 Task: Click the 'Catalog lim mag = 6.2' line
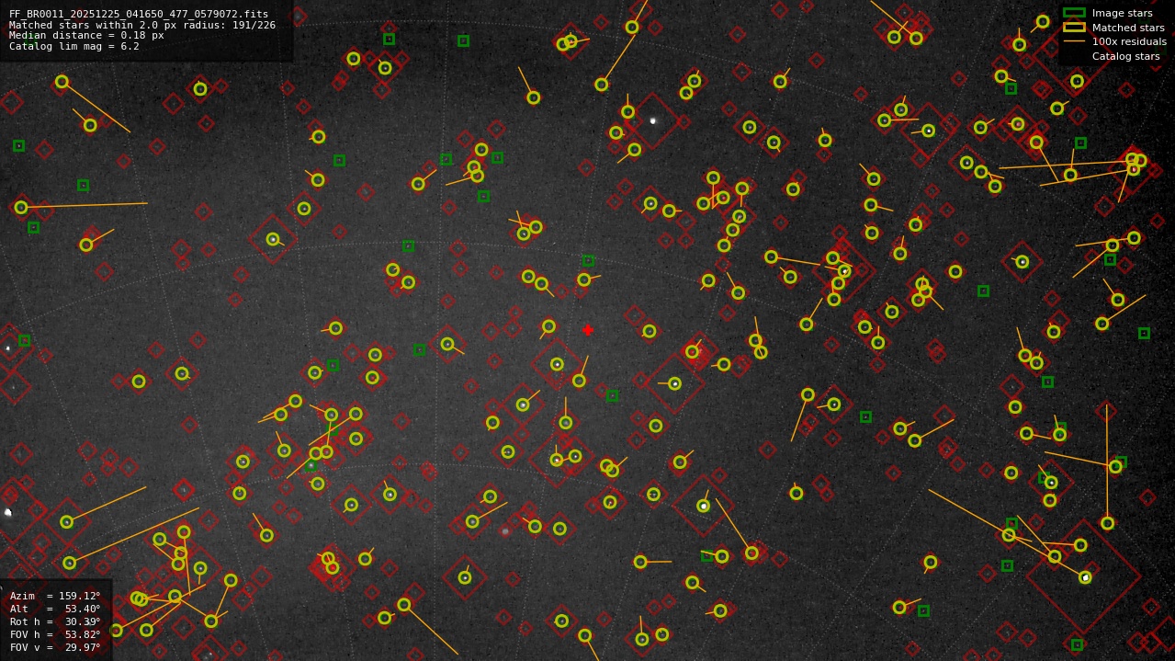pyautogui.click(x=74, y=46)
